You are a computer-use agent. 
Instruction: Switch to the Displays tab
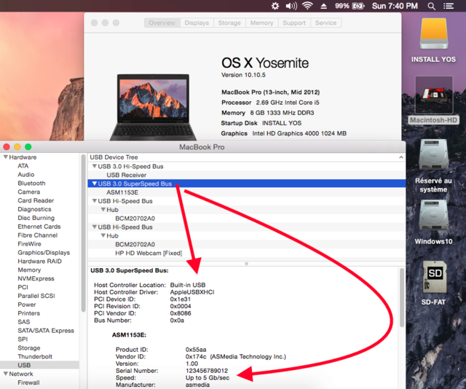point(197,23)
